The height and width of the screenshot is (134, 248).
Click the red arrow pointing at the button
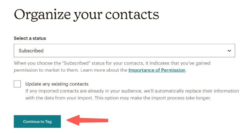[90, 120]
